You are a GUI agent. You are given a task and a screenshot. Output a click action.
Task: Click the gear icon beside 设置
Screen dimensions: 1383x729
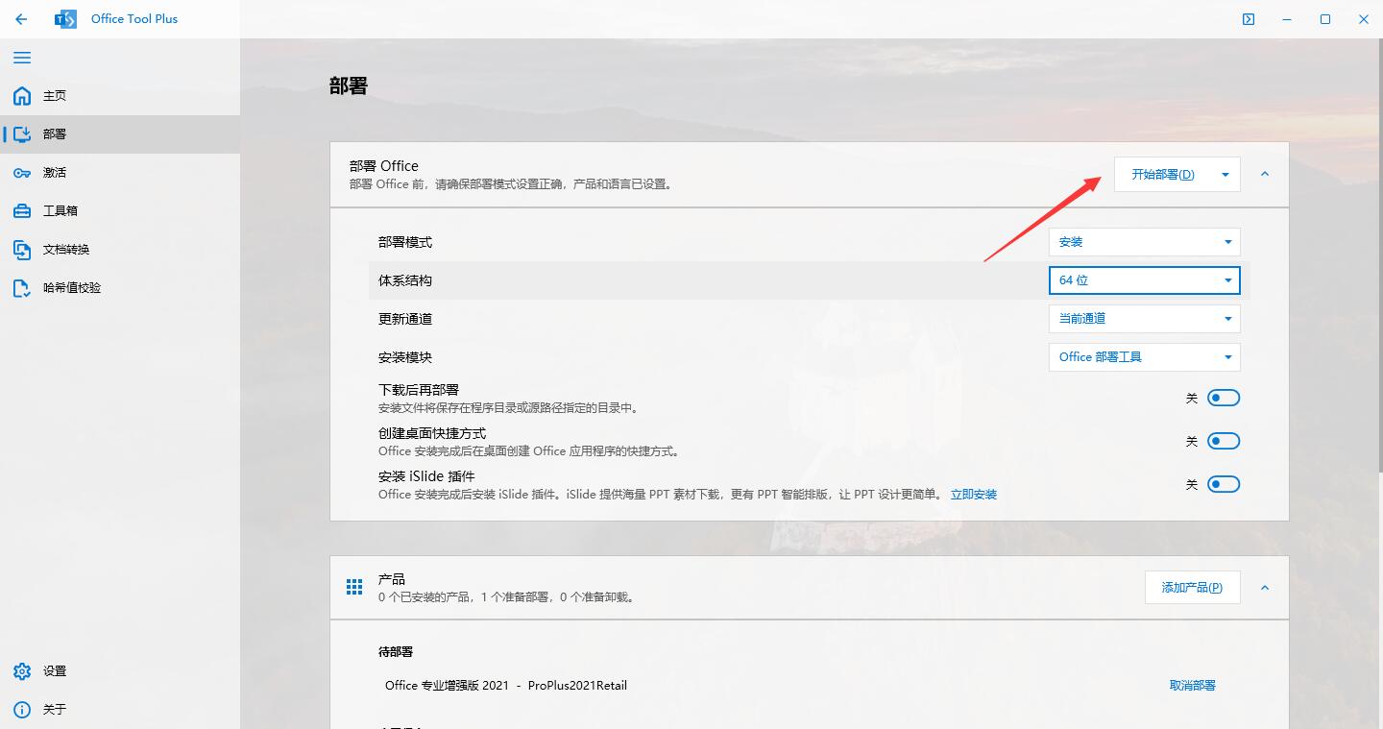point(22,671)
